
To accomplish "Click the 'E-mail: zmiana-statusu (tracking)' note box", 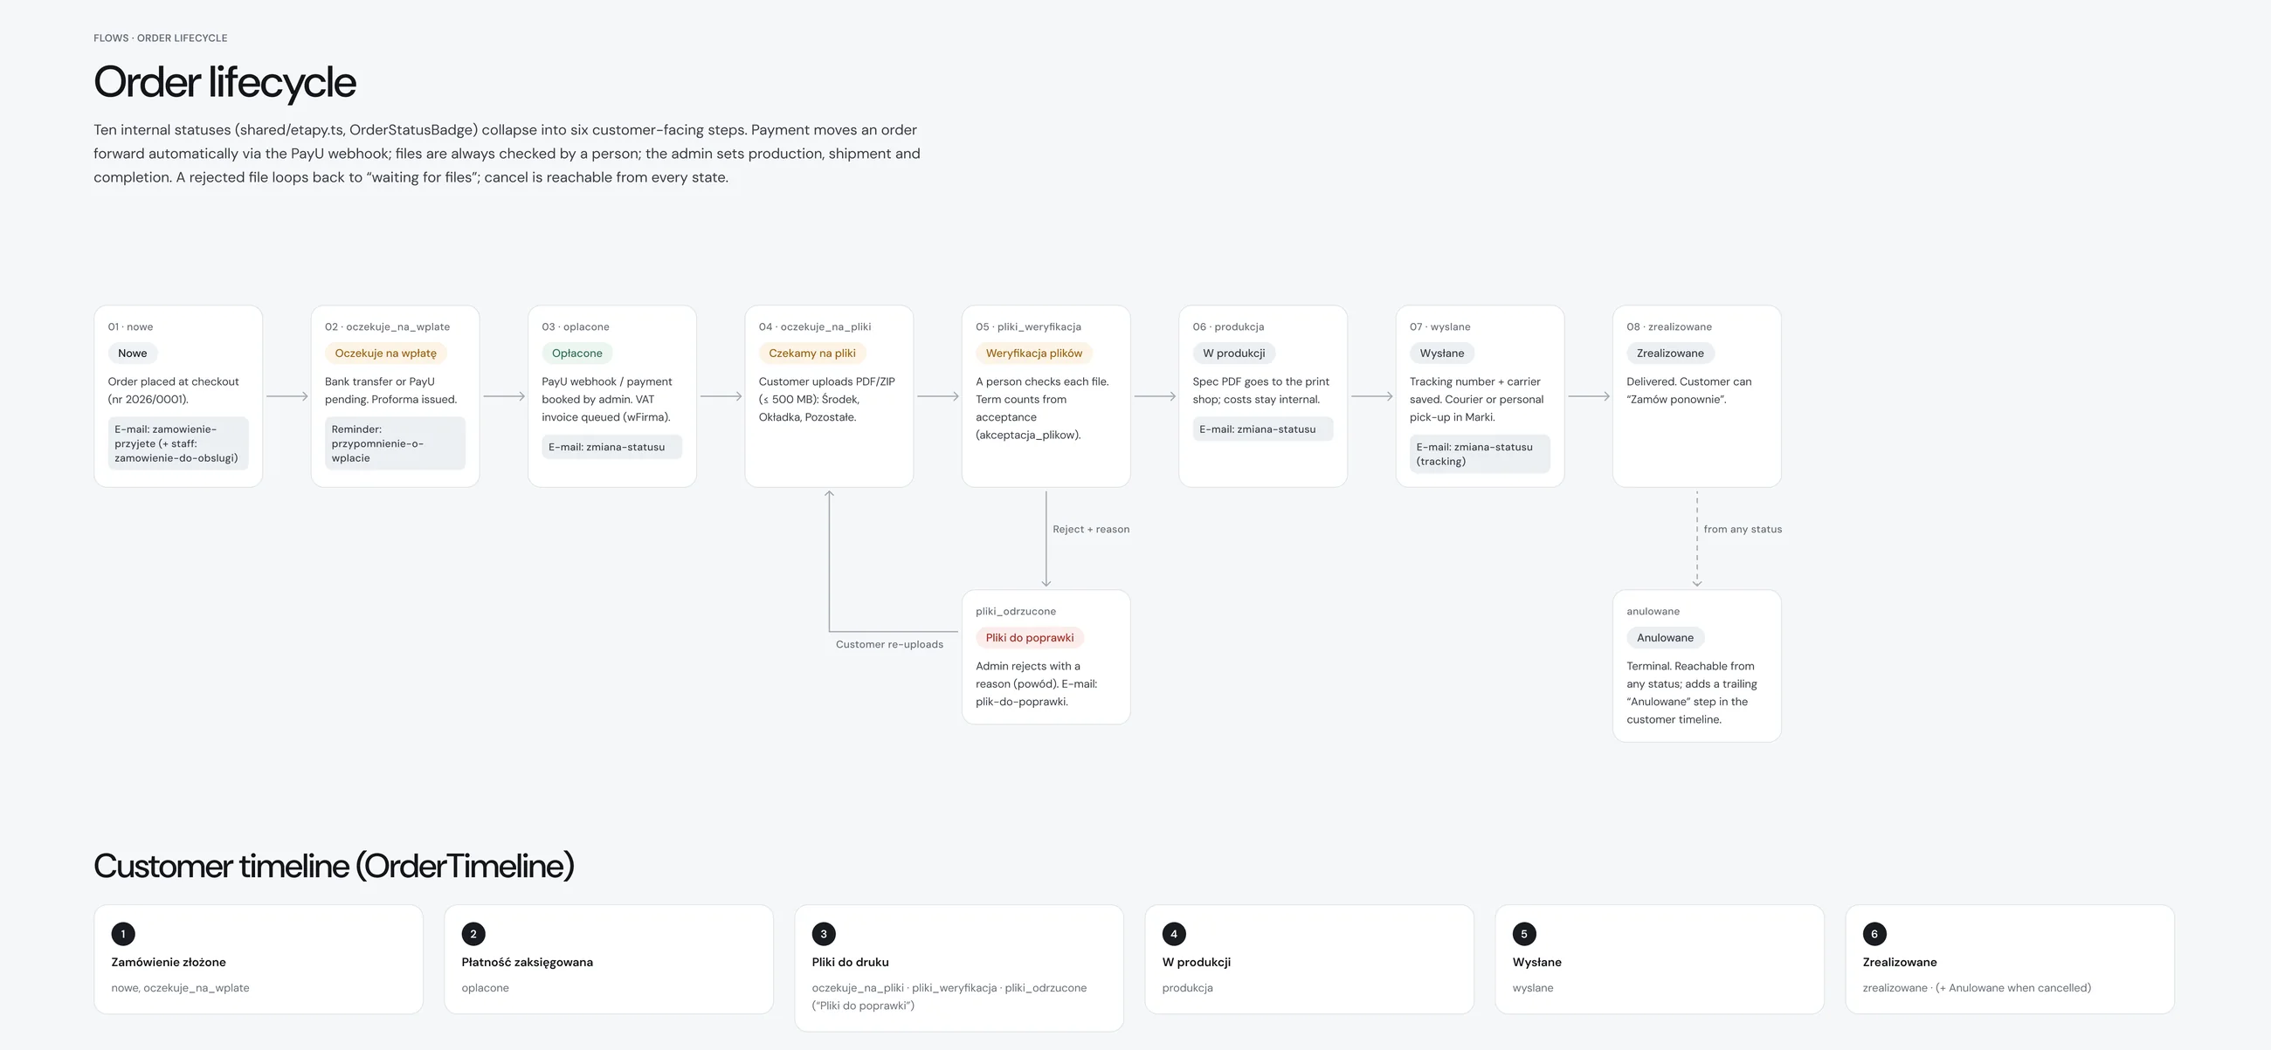I will 1480,454.
